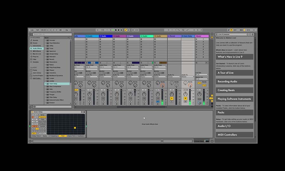Select the 11 Audio track title header

point(105,36)
